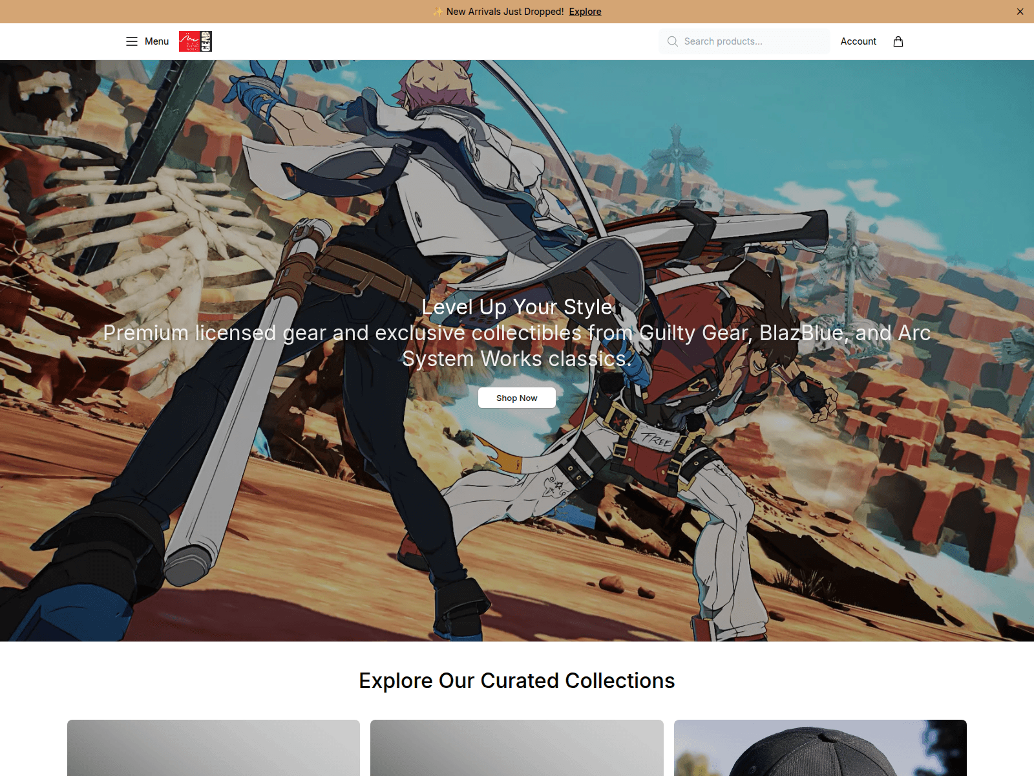Image resolution: width=1034 pixels, height=776 pixels.
Task: Dismiss the New Arrivals announcement banner
Action: tap(1020, 12)
